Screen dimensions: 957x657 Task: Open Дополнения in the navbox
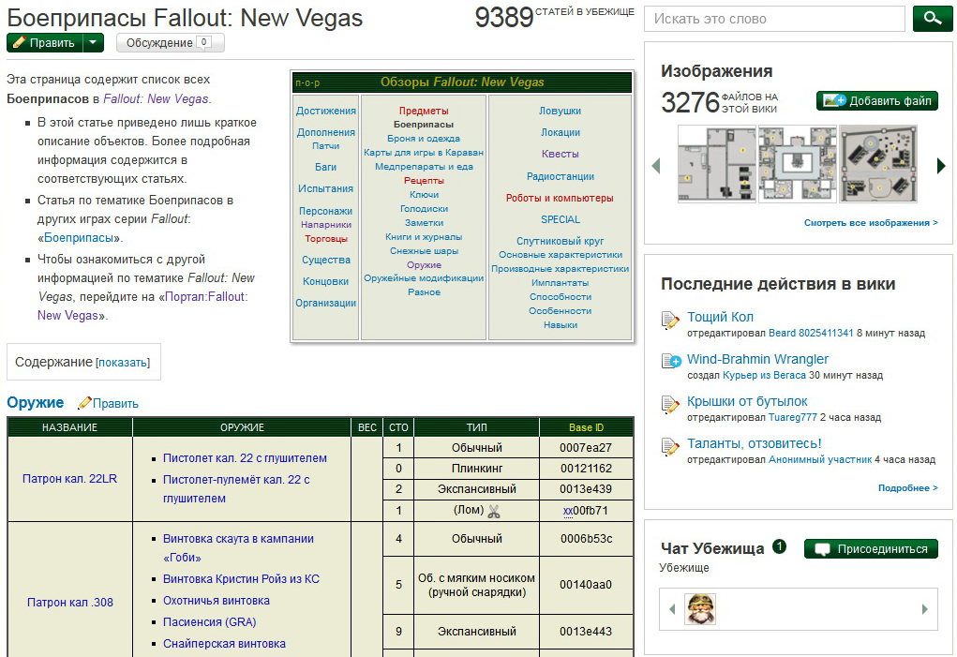click(326, 132)
